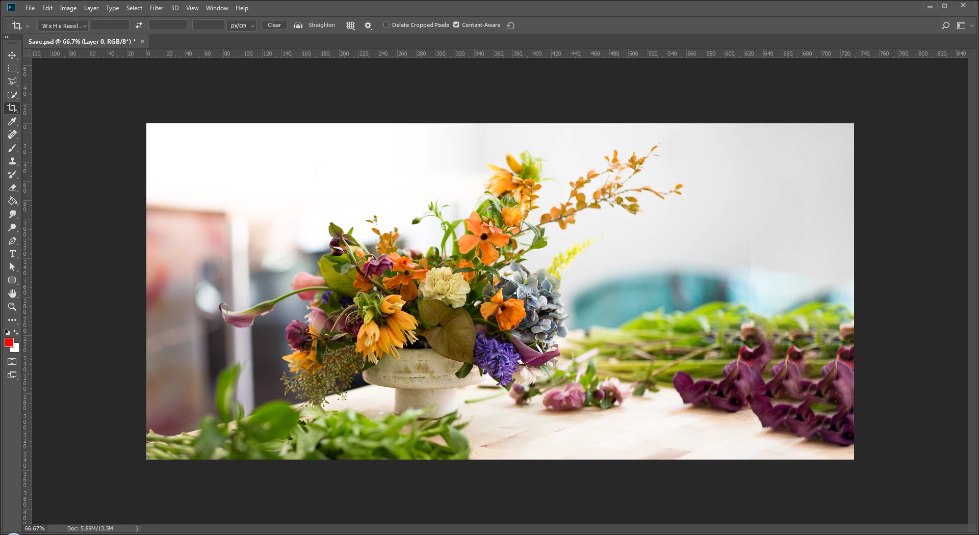Select the Horizontal Type tool
This screenshot has width=979, height=535.
click(x=12, y=254)
